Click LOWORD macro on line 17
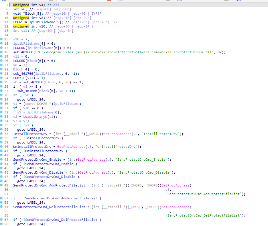The width and height of the screenshot is (268, 226). 19,48
